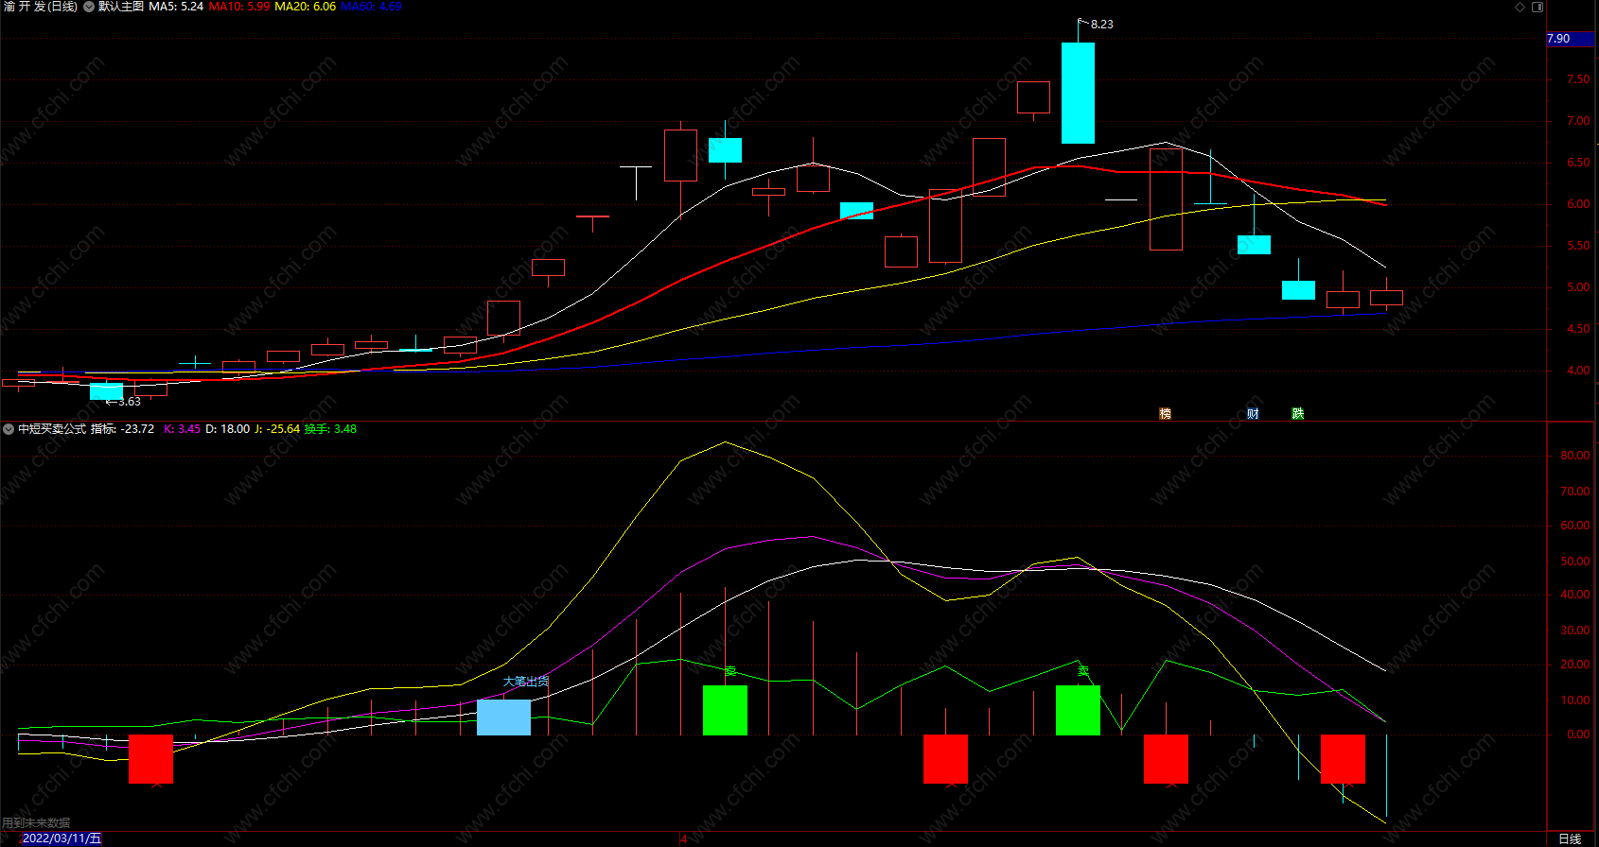Click the 7.50 price axis label
Screen dimensions: 1599x847
[1578, 79]
